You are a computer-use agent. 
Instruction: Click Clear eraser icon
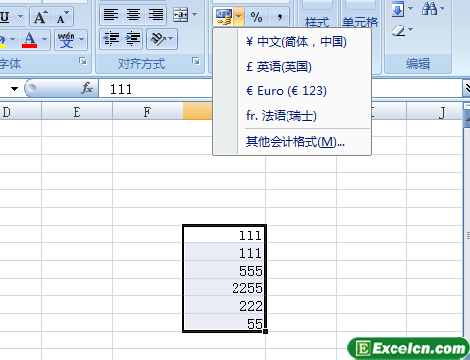398,31
